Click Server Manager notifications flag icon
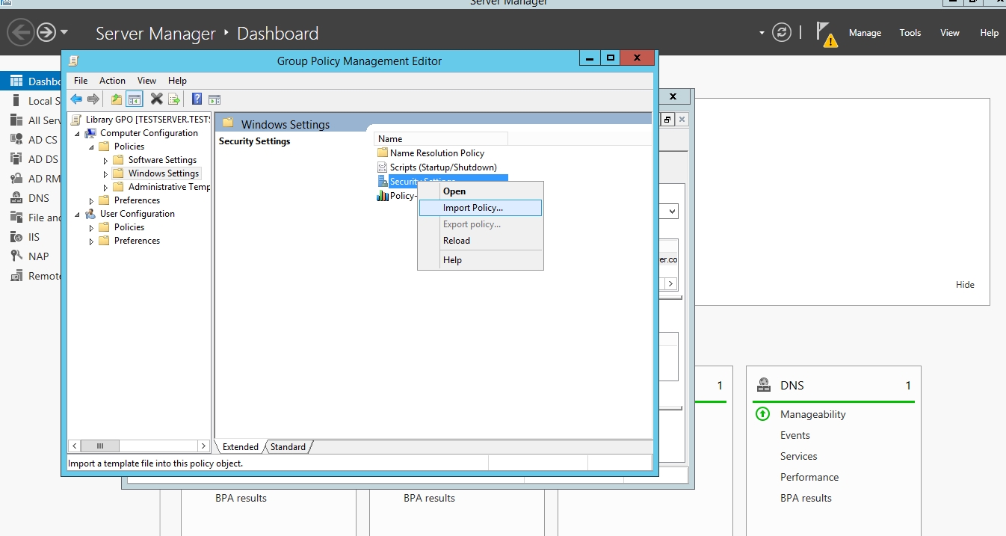This screenshot has height=536, width=1006. tap(825, 33)
